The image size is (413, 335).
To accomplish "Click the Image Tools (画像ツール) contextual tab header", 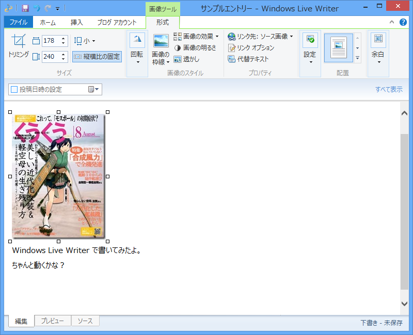I will coord(163,9).
